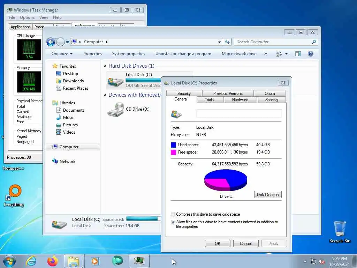The width and height of the screenshot is (357, 268).
Task: Open File menu in Task Manager
Action: pyautogui.click(x=12, y=17)
